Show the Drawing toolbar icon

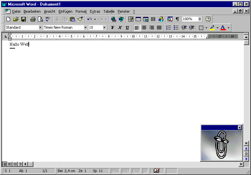(x=161, y=19)
